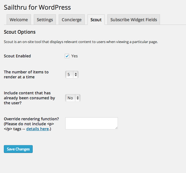This screenshot has width=186, height=173.
Task: Click the "number of items to render" label
Action: click(x=26, y=74)
